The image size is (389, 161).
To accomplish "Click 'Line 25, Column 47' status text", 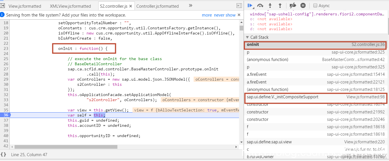I will click(29, 154).
